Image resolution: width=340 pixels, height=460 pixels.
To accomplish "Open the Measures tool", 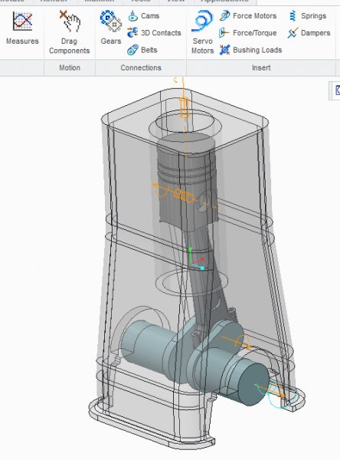I will pos(22,28).
